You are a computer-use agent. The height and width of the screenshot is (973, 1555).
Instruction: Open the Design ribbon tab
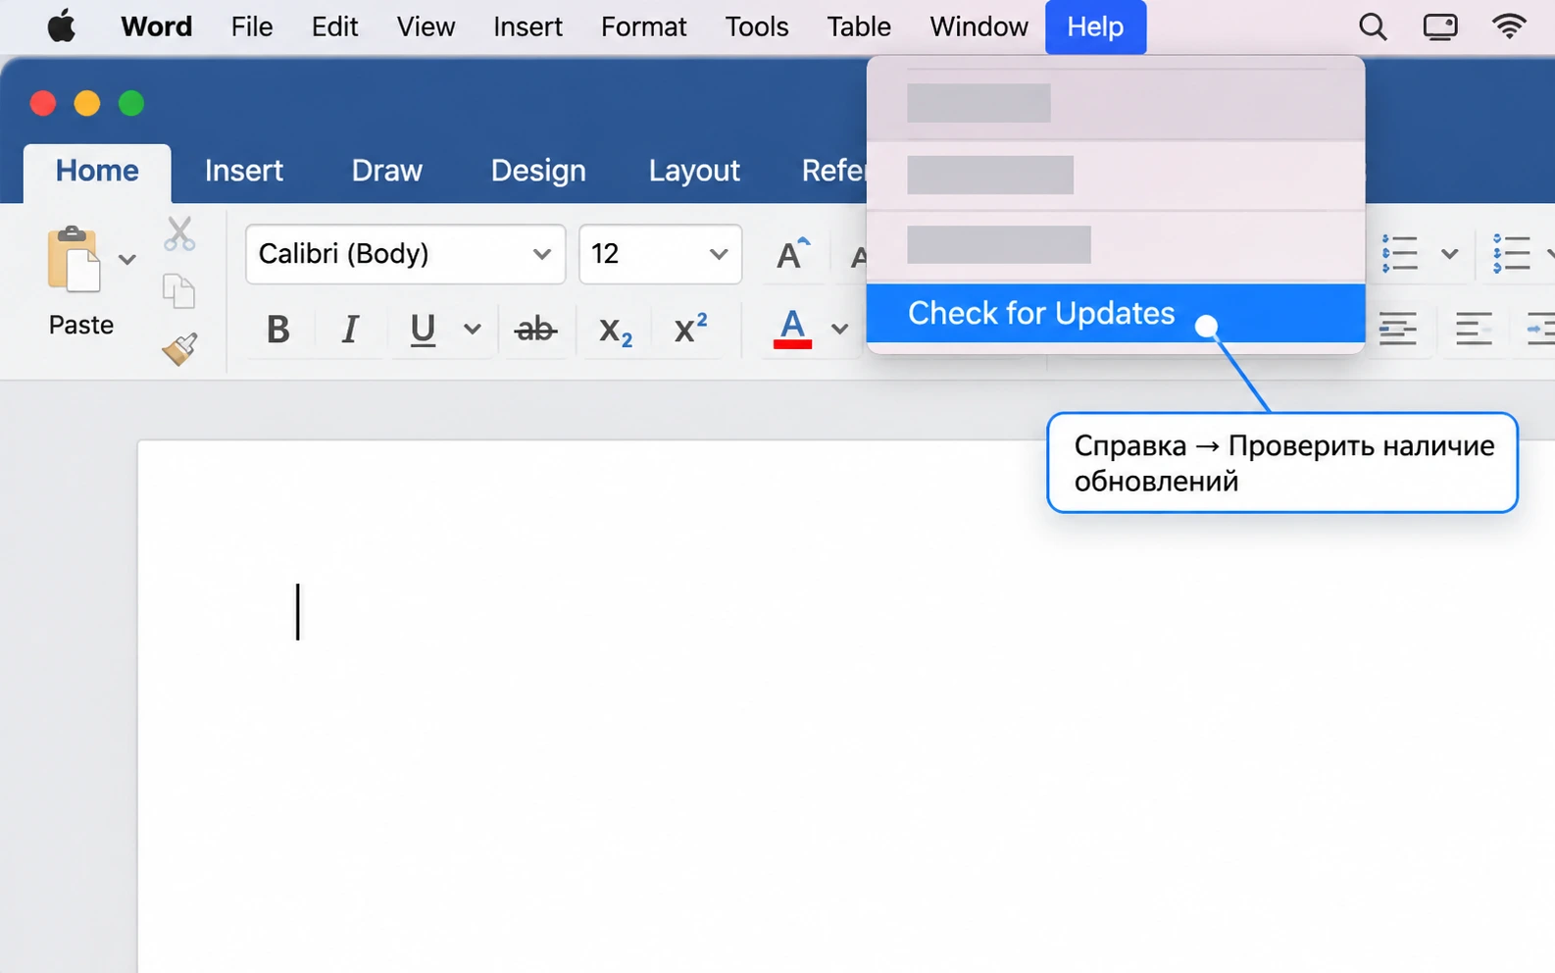[538, 171]
